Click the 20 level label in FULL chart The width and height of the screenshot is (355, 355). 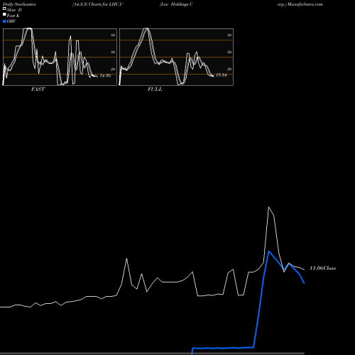point(229,69)
